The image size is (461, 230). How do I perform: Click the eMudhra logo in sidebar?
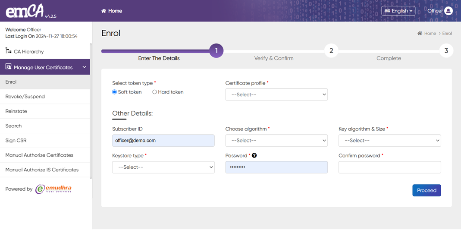point(53,189)
